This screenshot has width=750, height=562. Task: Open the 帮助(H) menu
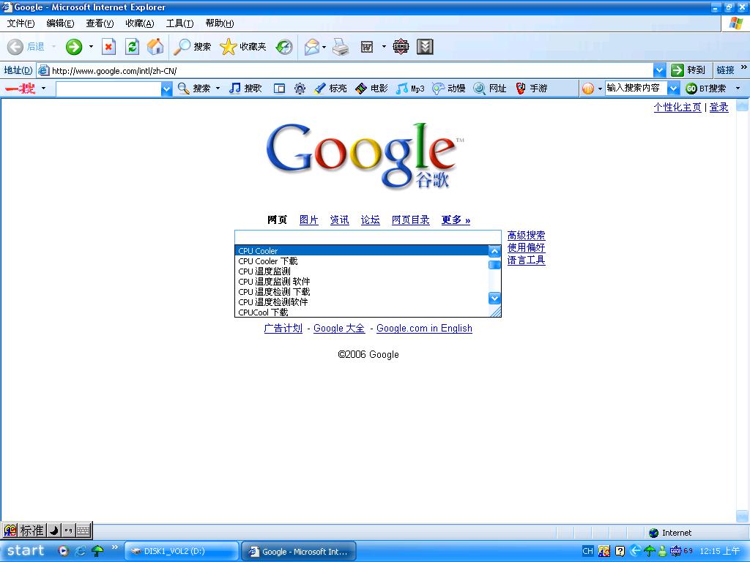click(220, 23)
